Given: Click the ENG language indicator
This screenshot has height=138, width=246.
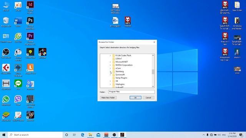Looking at the screenshot, I should (x=224, y=135).
